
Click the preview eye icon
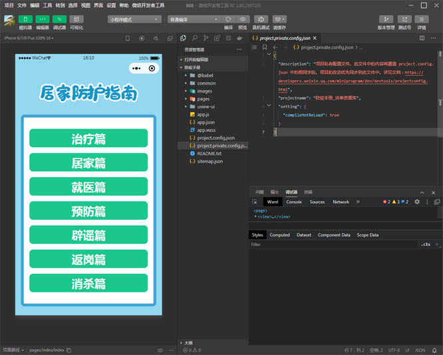click(243, 19)
